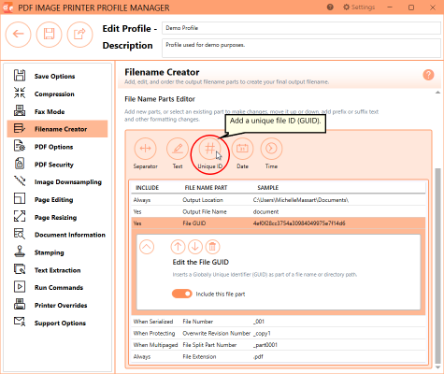Open Save Options section
The width and height of the screenshot is (444, 374).
coord(57,76)
